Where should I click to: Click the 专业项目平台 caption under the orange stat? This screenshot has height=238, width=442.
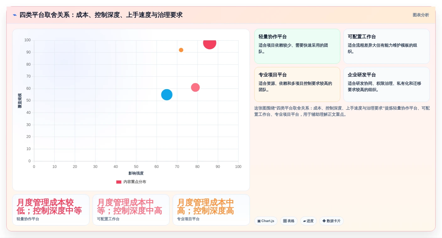coord(188,219)
